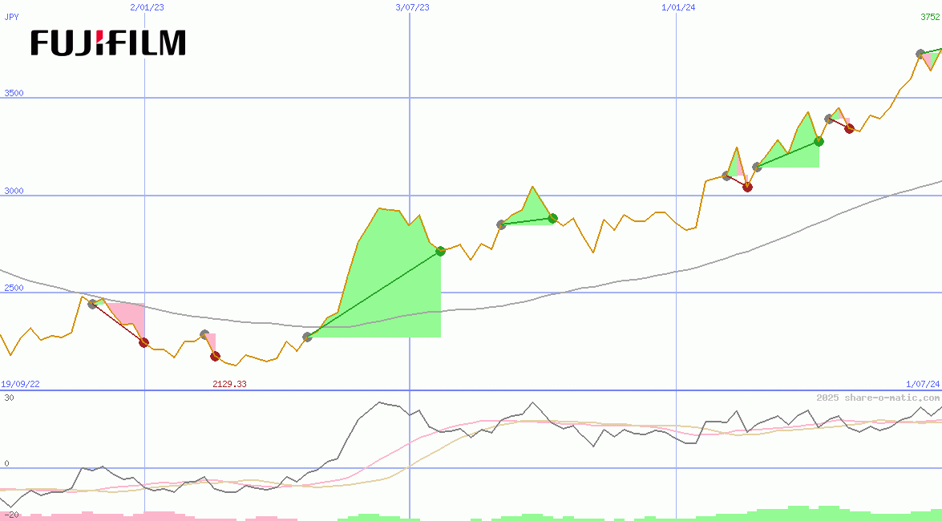Click the 2/01/23 date label
The image size is (942, 521).
148,7
